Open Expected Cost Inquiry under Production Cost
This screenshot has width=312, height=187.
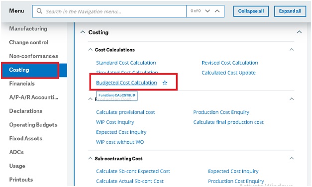tap(121, 132)
